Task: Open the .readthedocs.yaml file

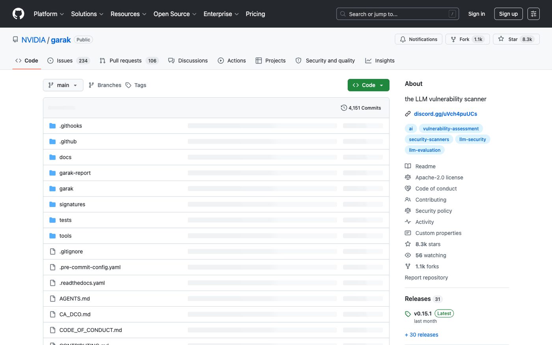Action: point(82,283)
